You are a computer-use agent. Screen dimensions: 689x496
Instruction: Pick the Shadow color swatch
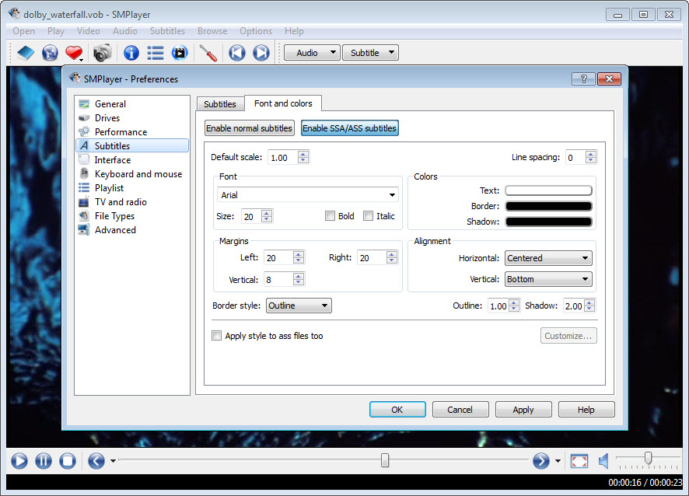[x=548, y=222]
